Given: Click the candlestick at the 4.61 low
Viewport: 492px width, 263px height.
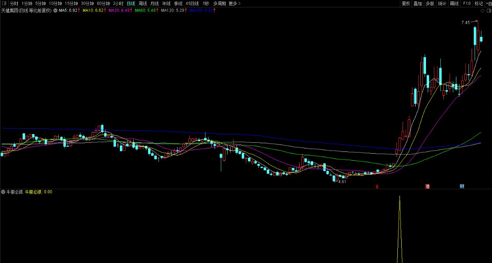Looking at the screenshot, I should pos(334,178).
